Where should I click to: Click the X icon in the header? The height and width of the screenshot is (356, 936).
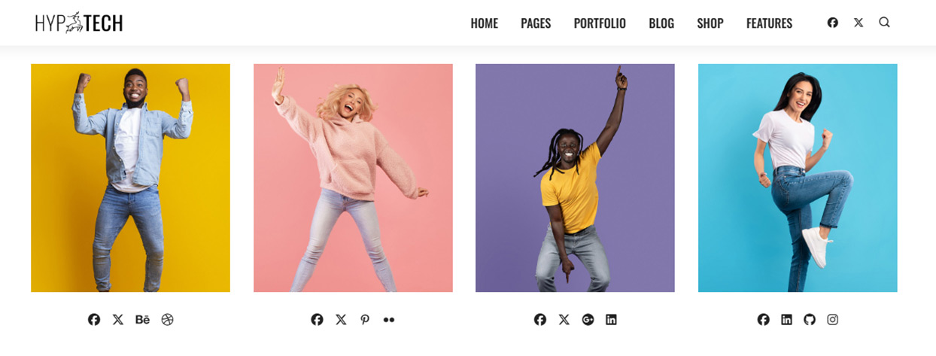(859, 23)
